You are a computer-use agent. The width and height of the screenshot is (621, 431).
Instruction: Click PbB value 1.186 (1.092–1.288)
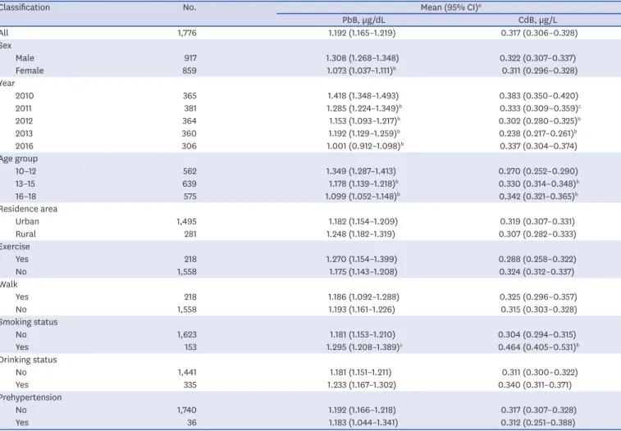coord(363,297)
